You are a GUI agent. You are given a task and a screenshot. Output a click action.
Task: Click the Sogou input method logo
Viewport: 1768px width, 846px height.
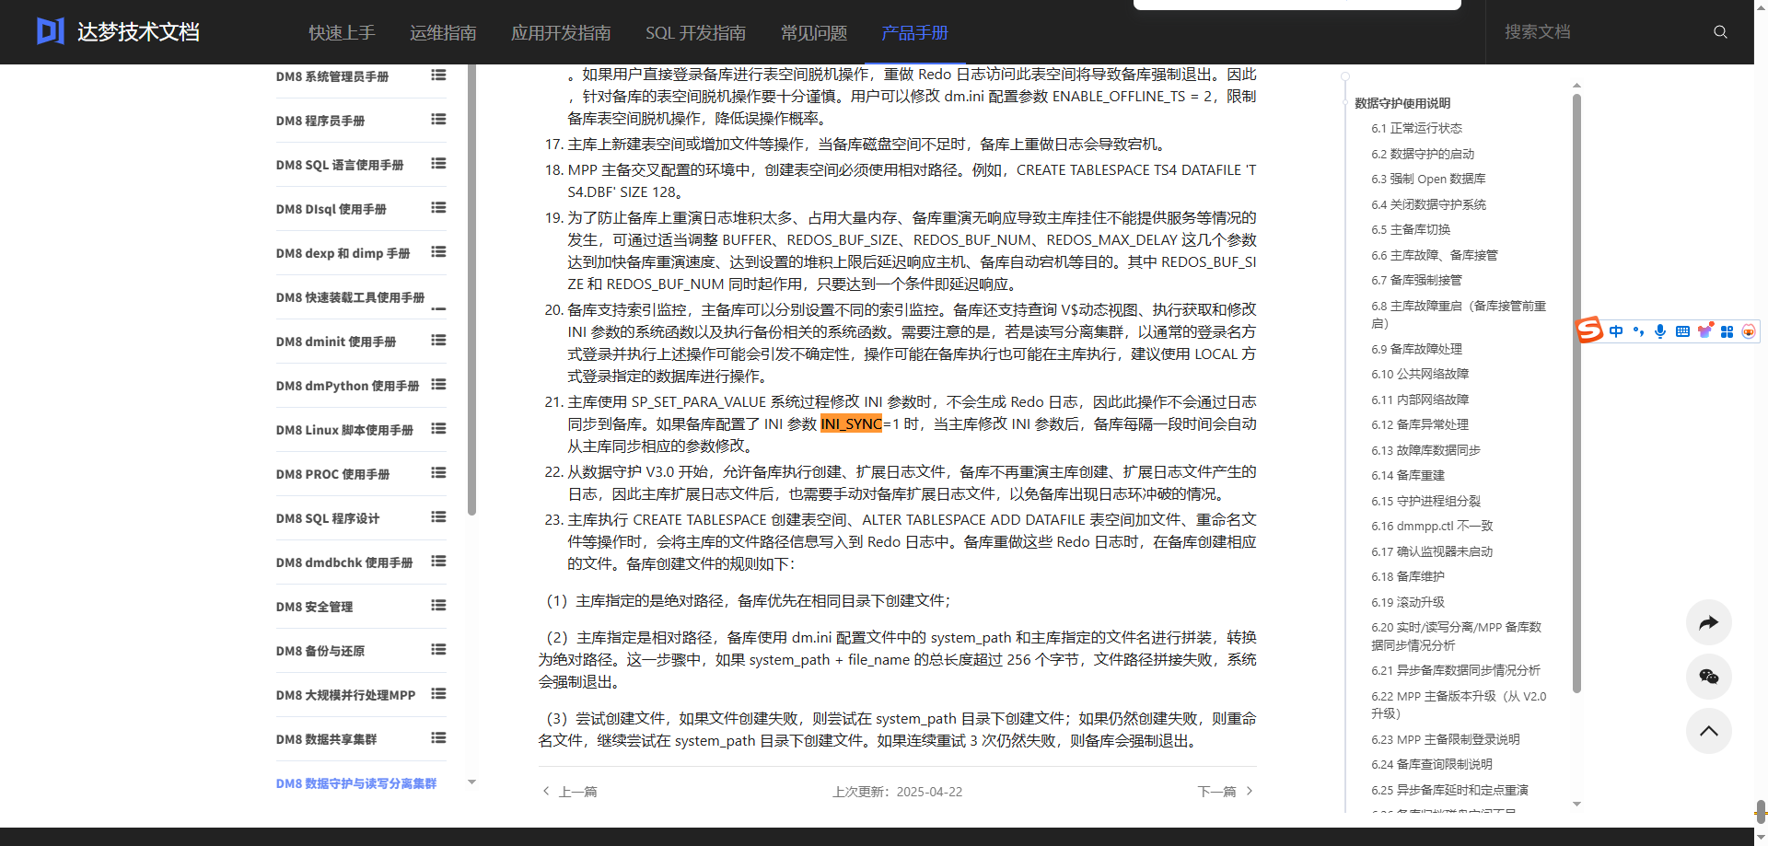click(1590, 330)
